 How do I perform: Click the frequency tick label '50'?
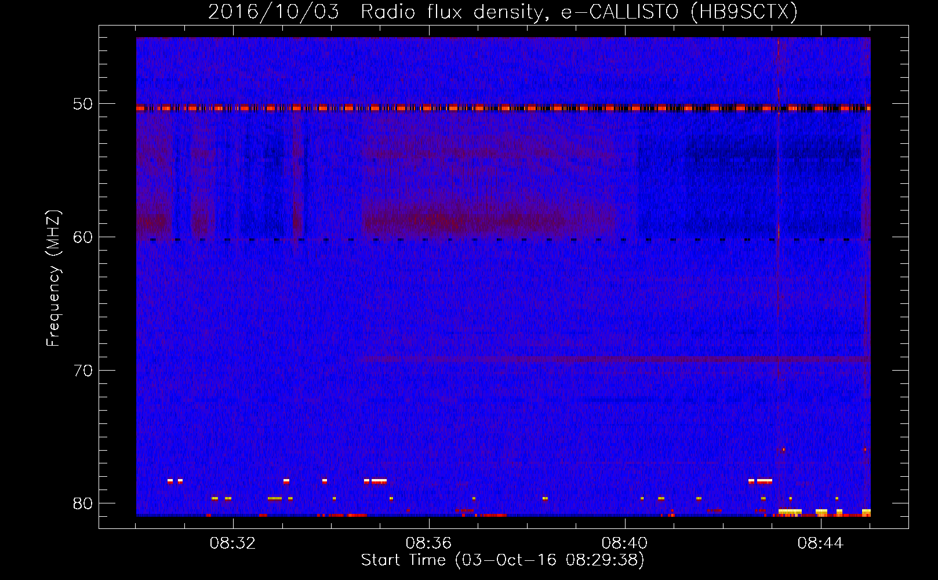83,104
